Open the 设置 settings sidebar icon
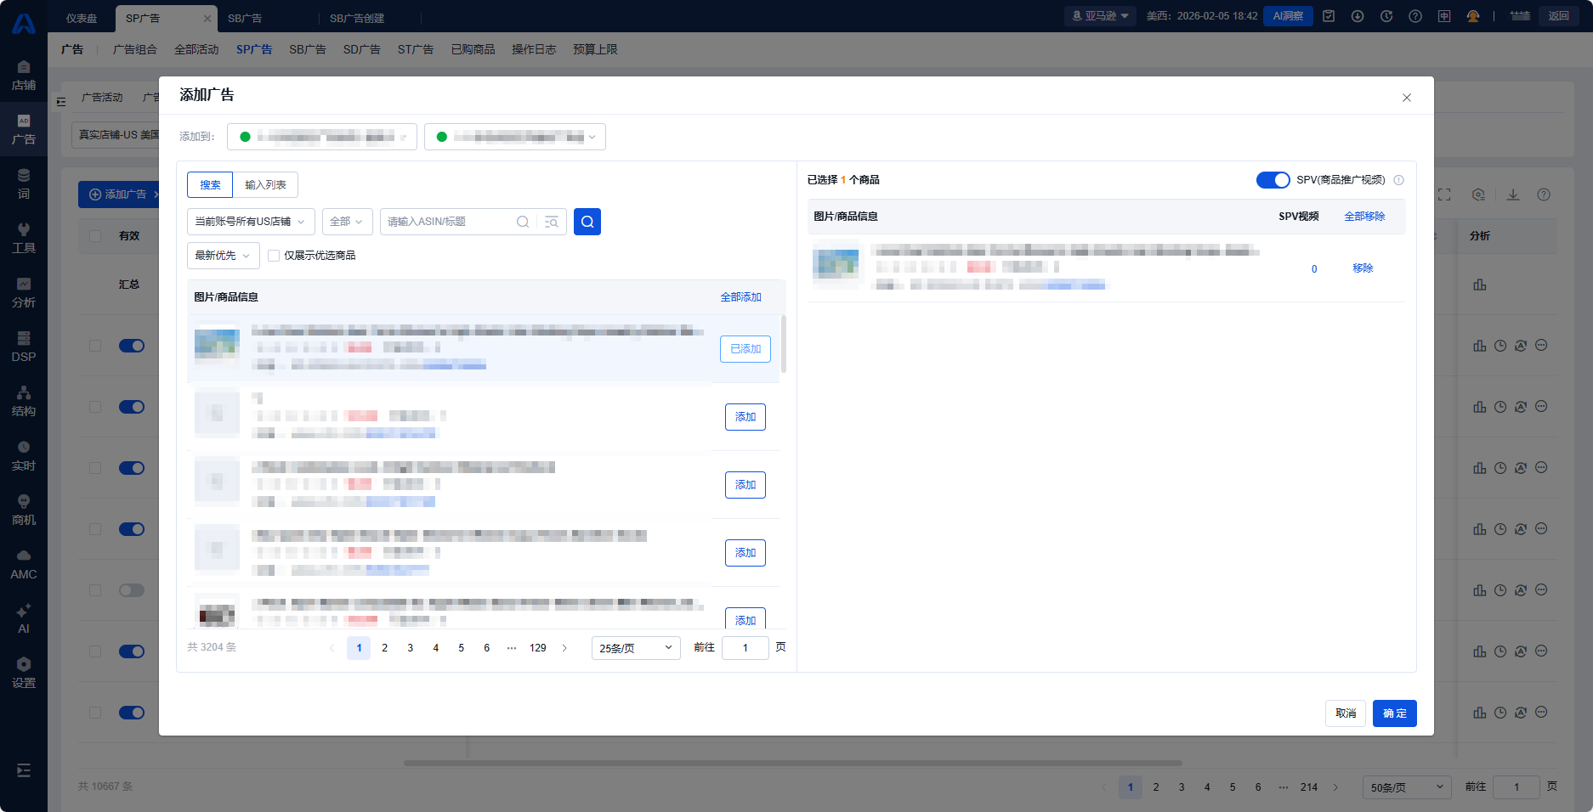 tap(24, 672)
